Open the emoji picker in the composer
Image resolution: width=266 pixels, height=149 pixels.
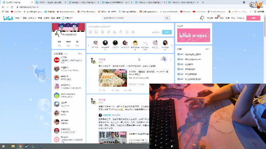(x=90, y=32)
